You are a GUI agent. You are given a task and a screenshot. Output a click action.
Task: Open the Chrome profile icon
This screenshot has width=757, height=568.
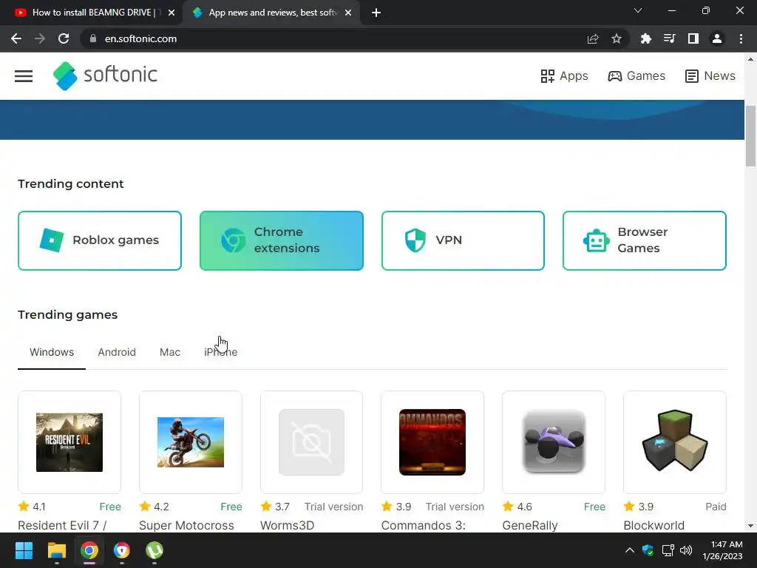(717, 38)
